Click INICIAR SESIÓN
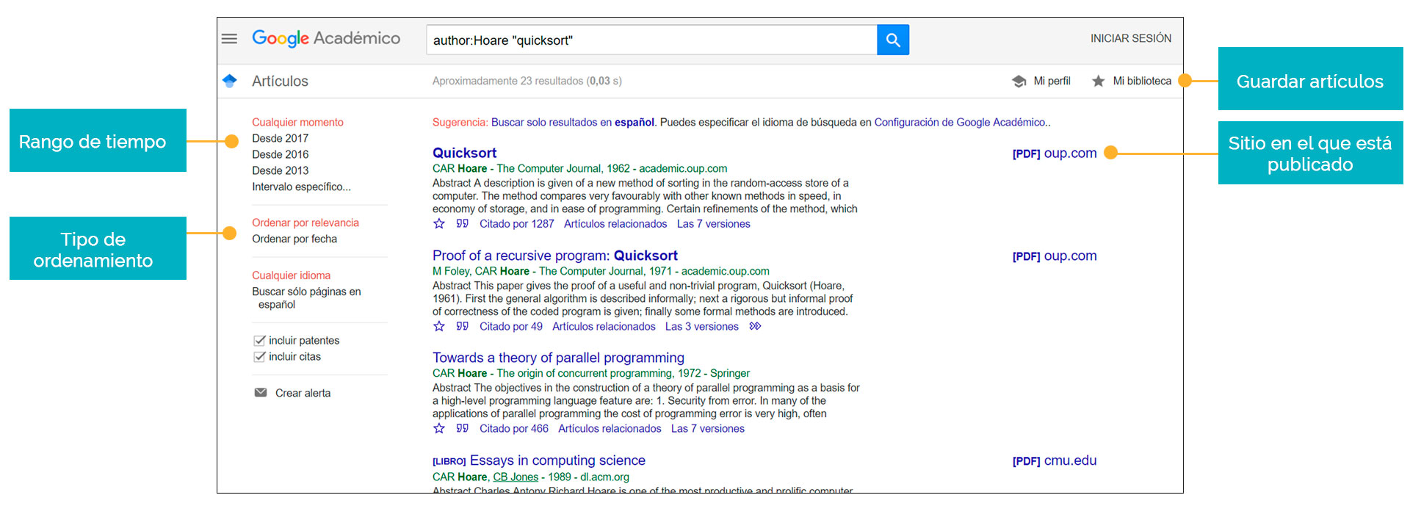 [x=1131, y=38]
